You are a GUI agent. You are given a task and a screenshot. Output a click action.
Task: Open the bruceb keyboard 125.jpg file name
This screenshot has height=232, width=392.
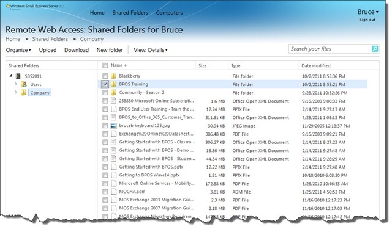pyautogui.click(x=145, y=126)
